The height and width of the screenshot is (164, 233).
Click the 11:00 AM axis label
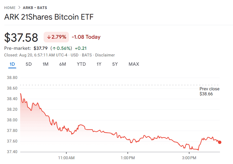point(66,158)
